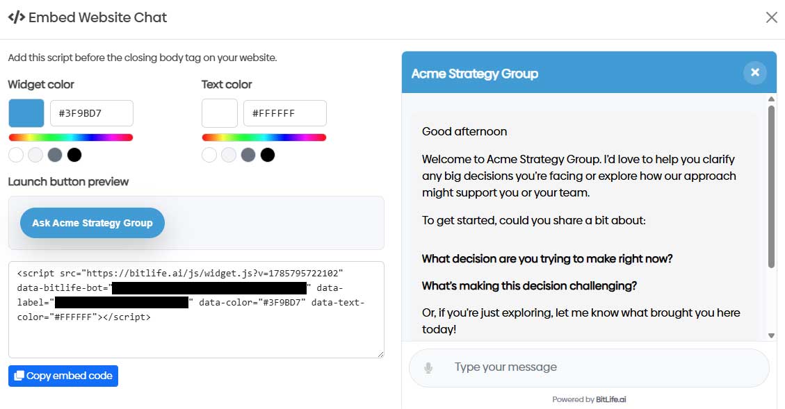This screenshot has width=785, height=409.
Task: Open the white text color swatch picker
Action: (219, 113)
